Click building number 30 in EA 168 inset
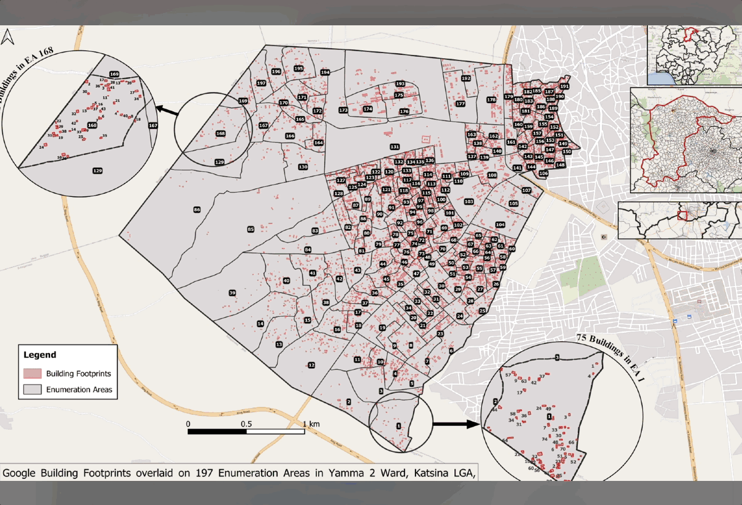The image size is (742, 505). click(x=85, y=91)
